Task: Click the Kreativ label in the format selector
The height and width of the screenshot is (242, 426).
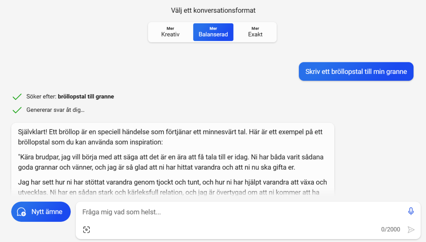Action: point(170,34)
